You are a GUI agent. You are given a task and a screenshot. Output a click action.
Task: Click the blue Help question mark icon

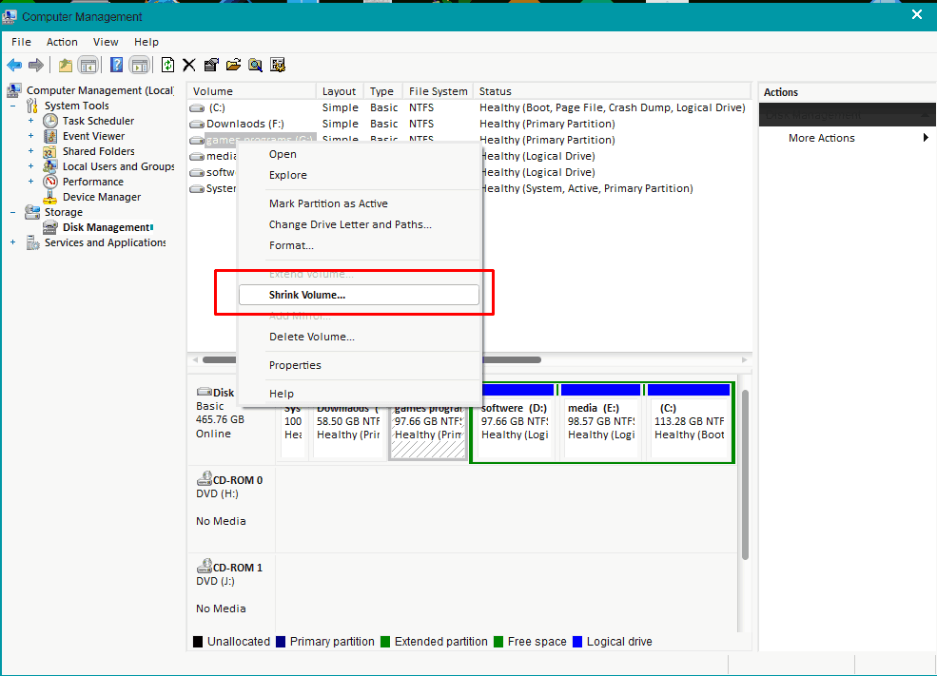pos(116,65)
